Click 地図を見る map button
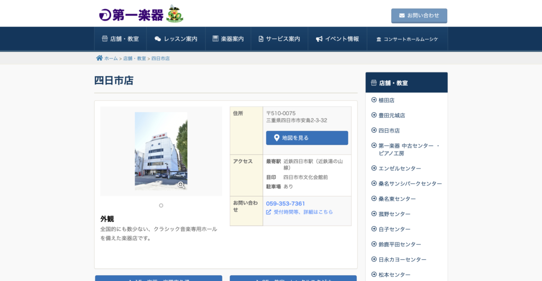This screenshot has width=542, height=281. pyautogui.click(x=307, y=138)
